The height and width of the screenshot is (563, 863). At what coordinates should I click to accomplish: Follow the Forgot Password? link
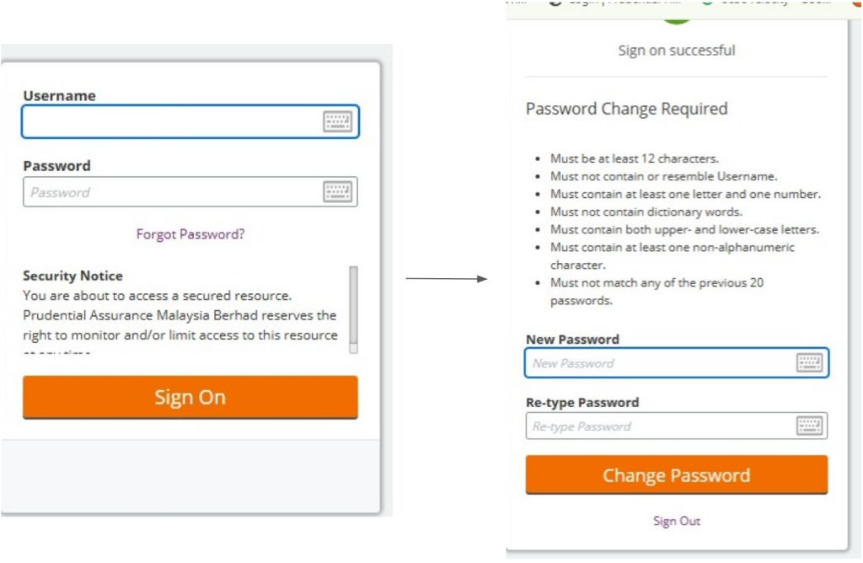190,234
